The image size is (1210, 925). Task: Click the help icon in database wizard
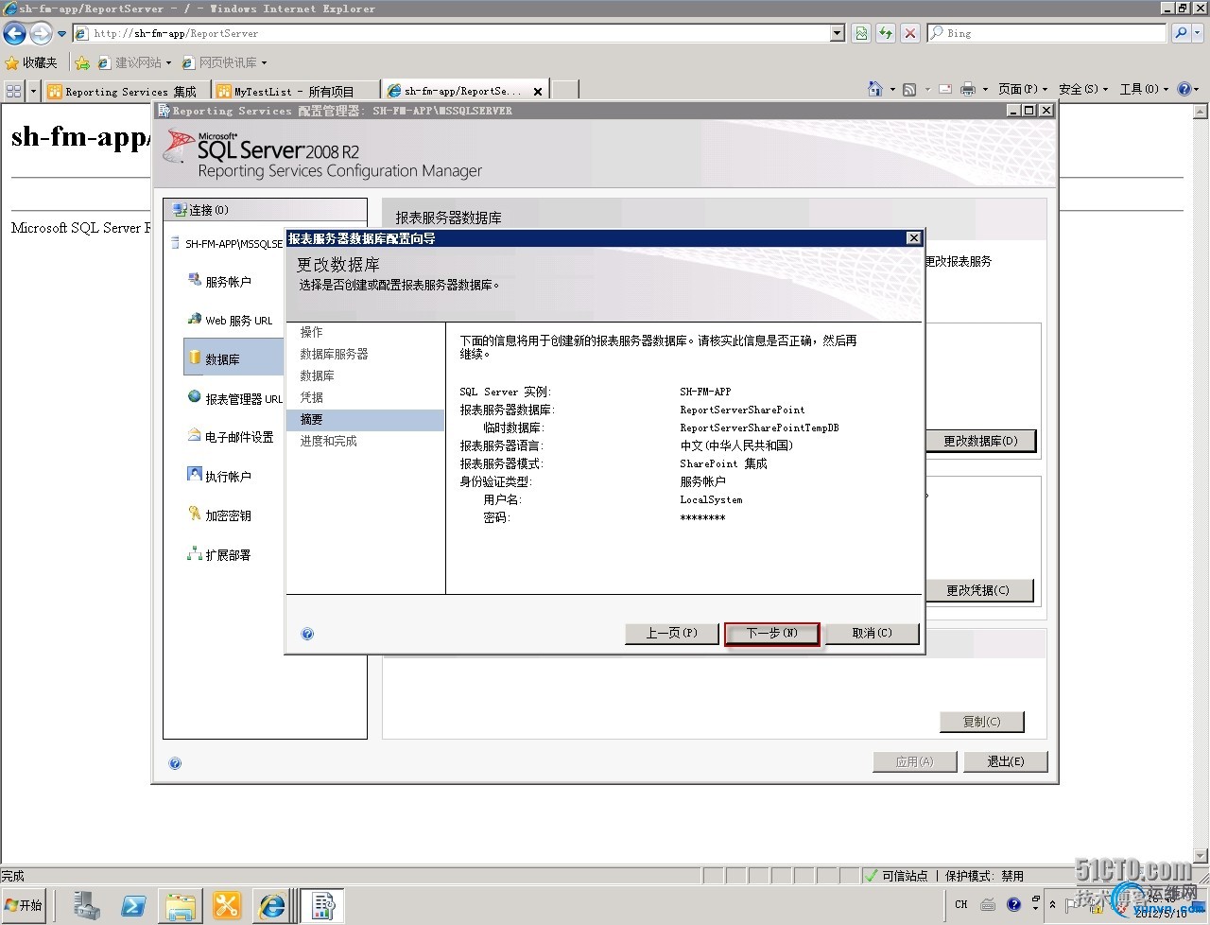(x=307, y=634)
